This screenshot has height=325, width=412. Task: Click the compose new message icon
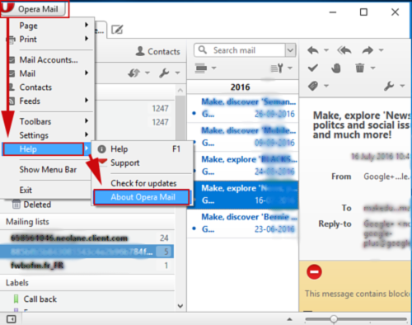point(117,30)
